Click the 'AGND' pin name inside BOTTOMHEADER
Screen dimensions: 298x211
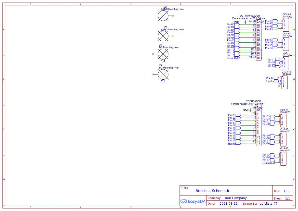(x=261, y=22)
